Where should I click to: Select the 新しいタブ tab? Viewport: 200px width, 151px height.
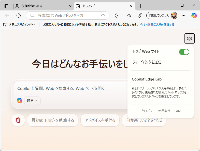[105, 6]
